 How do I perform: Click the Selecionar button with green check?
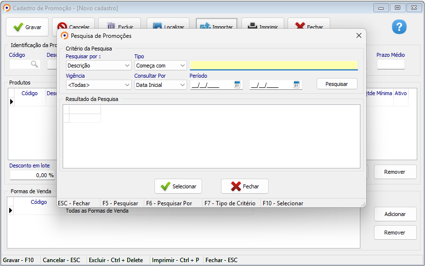click(x=178, y=186)
